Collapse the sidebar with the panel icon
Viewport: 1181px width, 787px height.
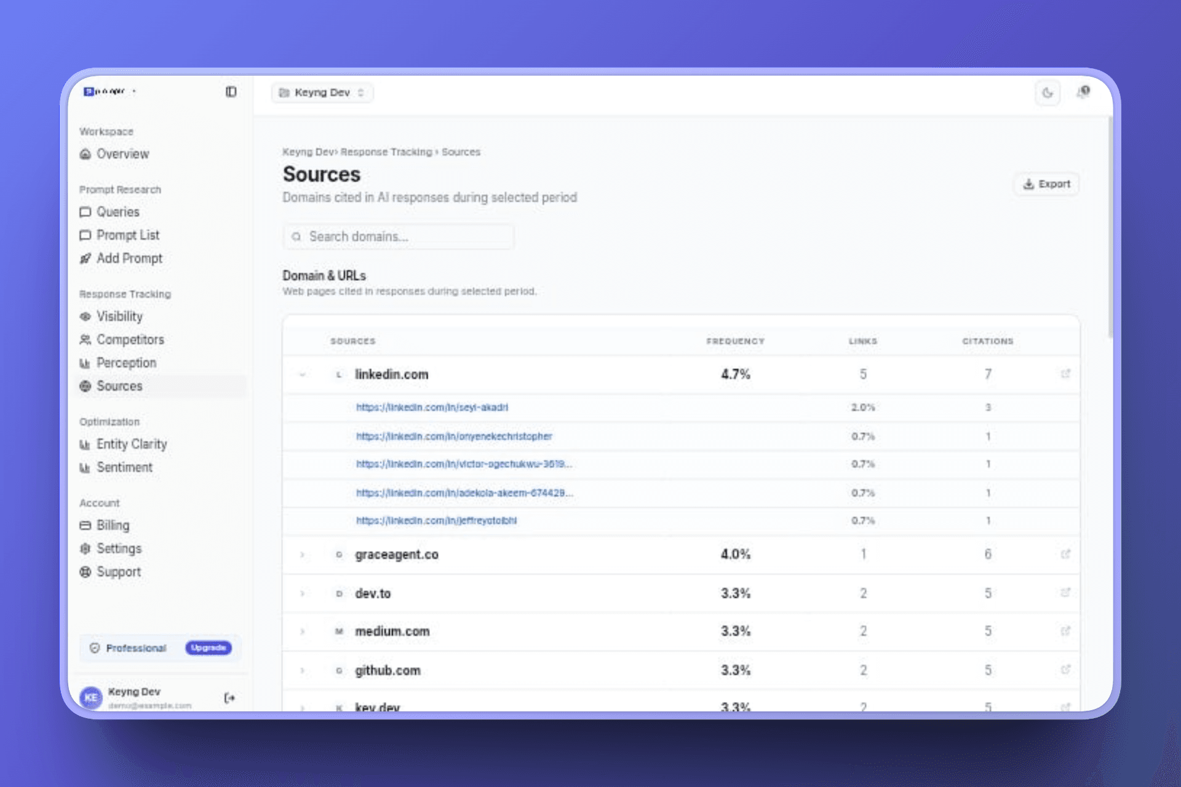coord(231,92)
